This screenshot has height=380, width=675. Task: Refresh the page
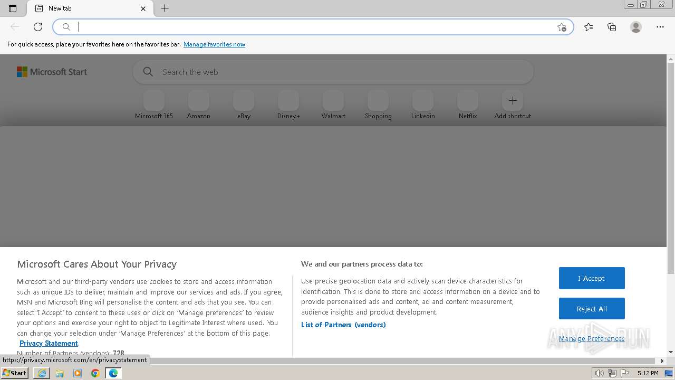(38, 27)
